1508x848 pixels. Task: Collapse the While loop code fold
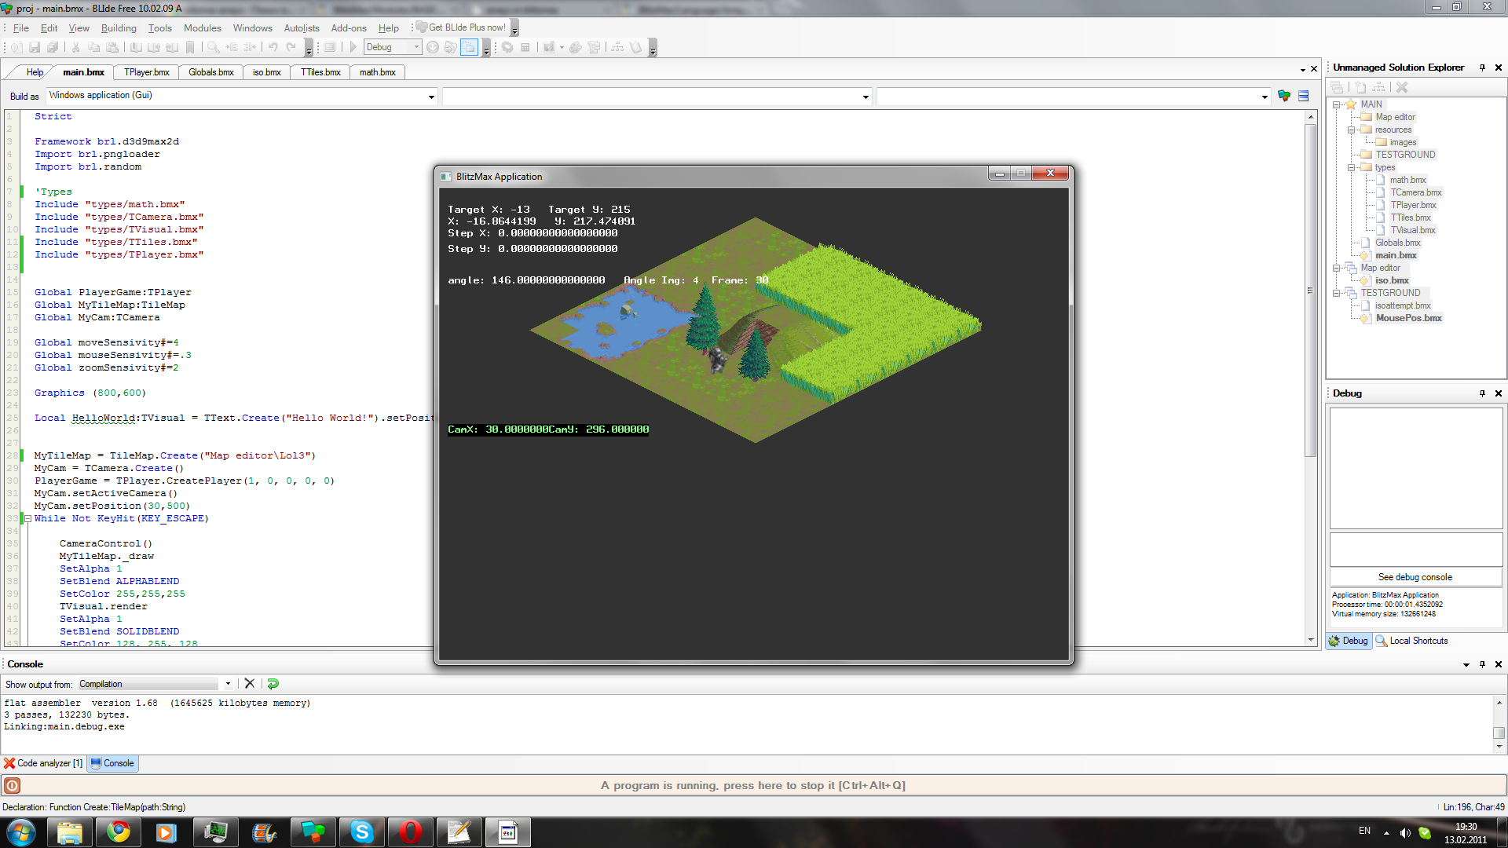pos(27,518)
